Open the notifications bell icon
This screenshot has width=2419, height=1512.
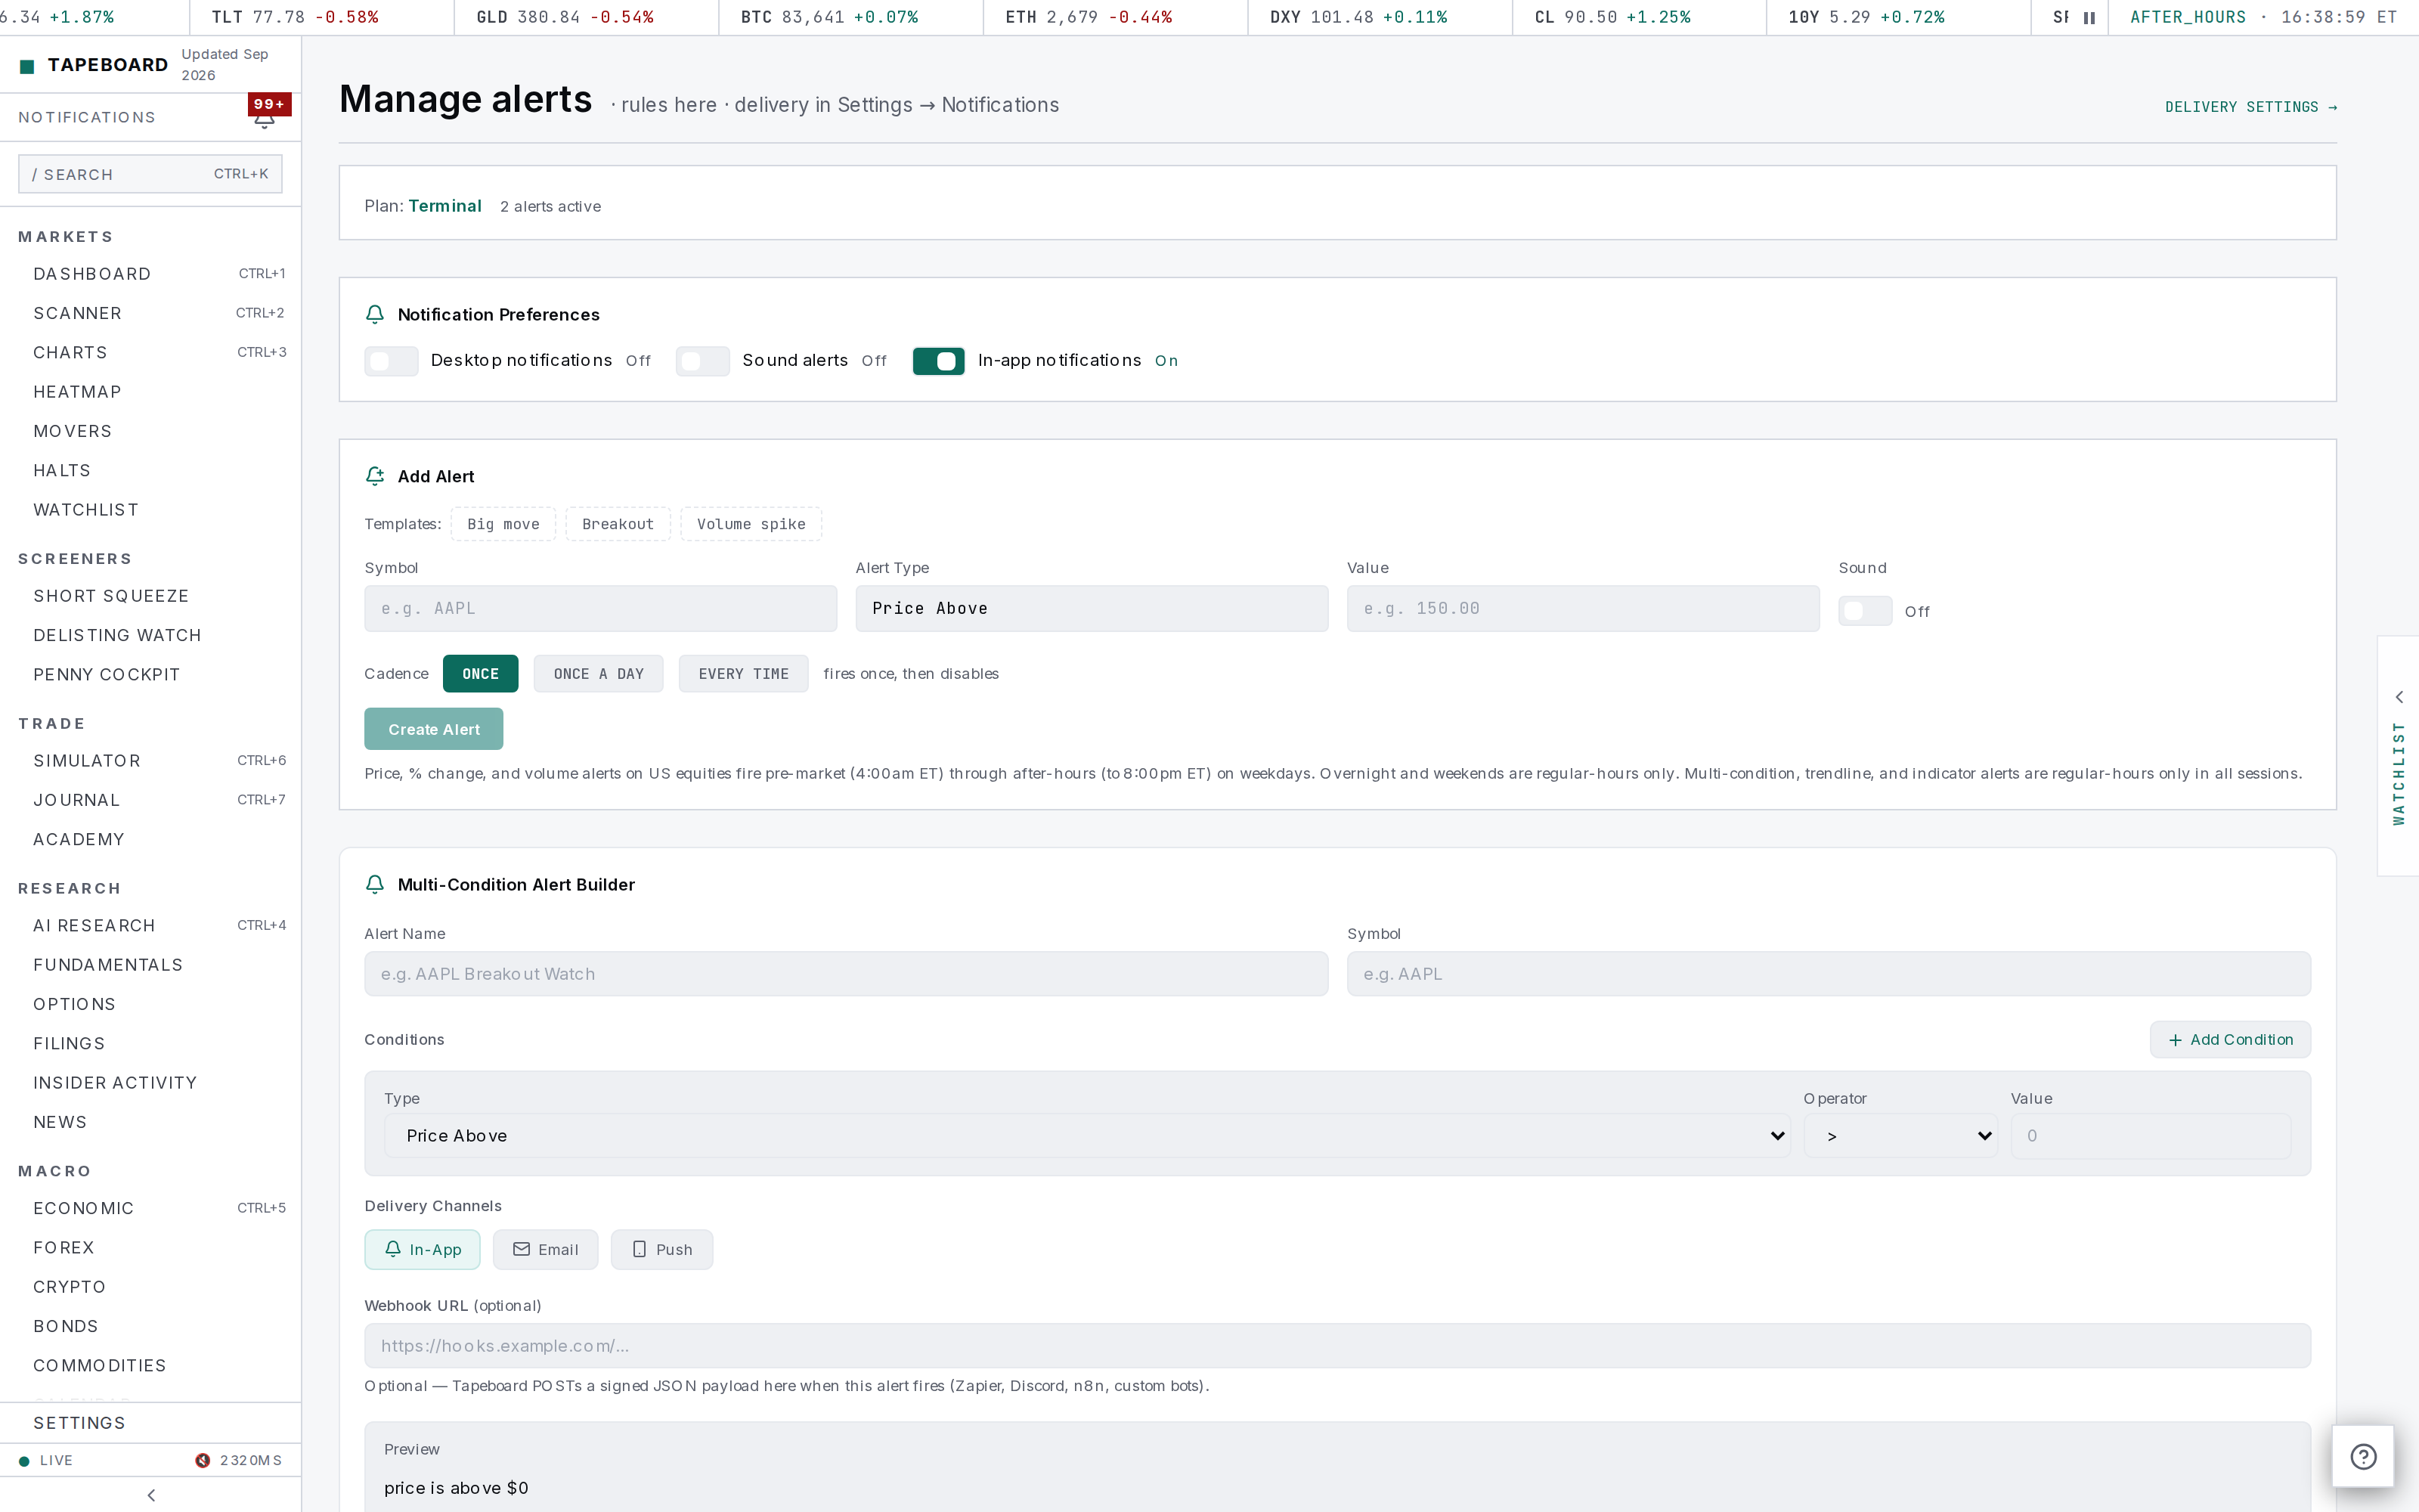pos(264,120)
